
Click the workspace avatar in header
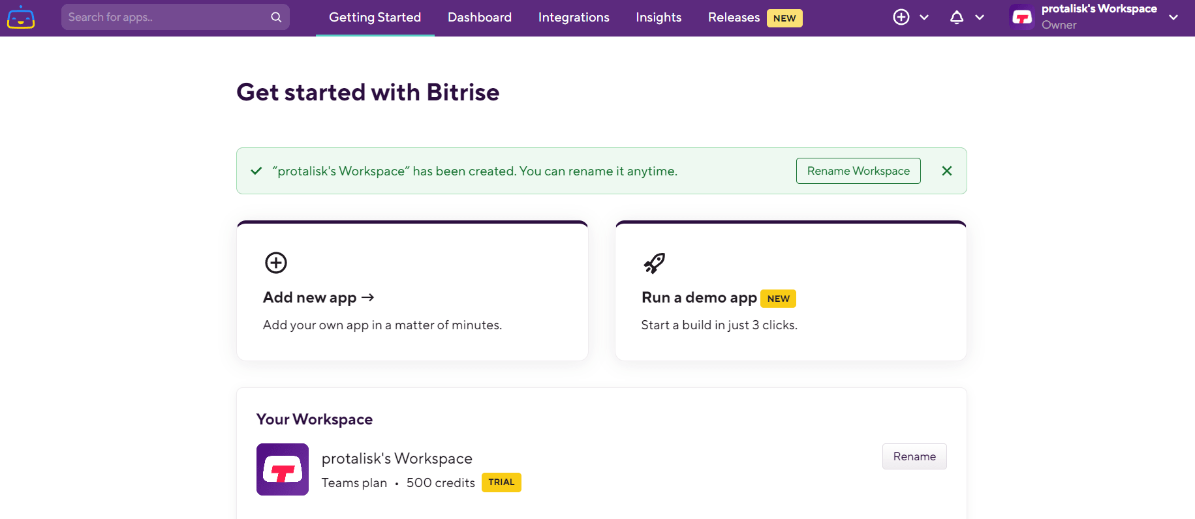1021,18
